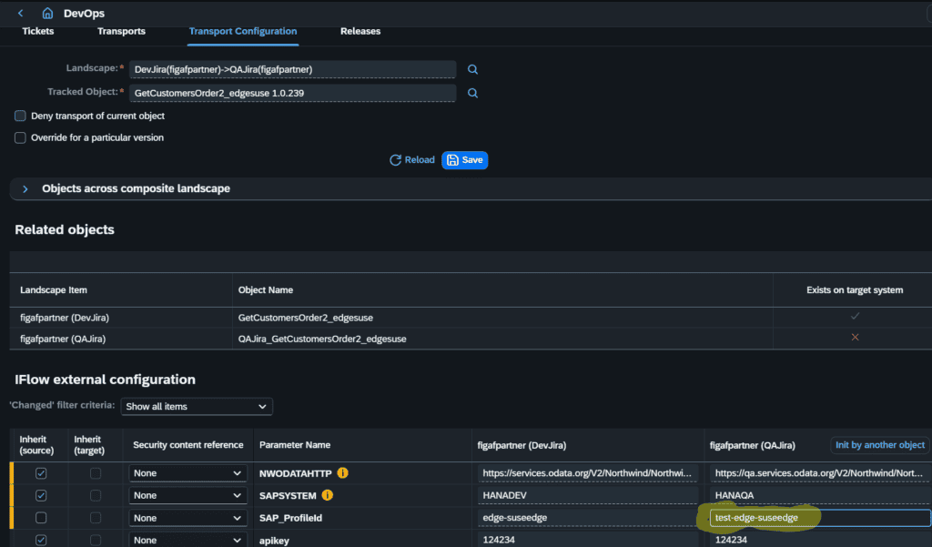Go back using the back arrow
Viewport: 932px width, 547px height.
(x=21, y=13)
